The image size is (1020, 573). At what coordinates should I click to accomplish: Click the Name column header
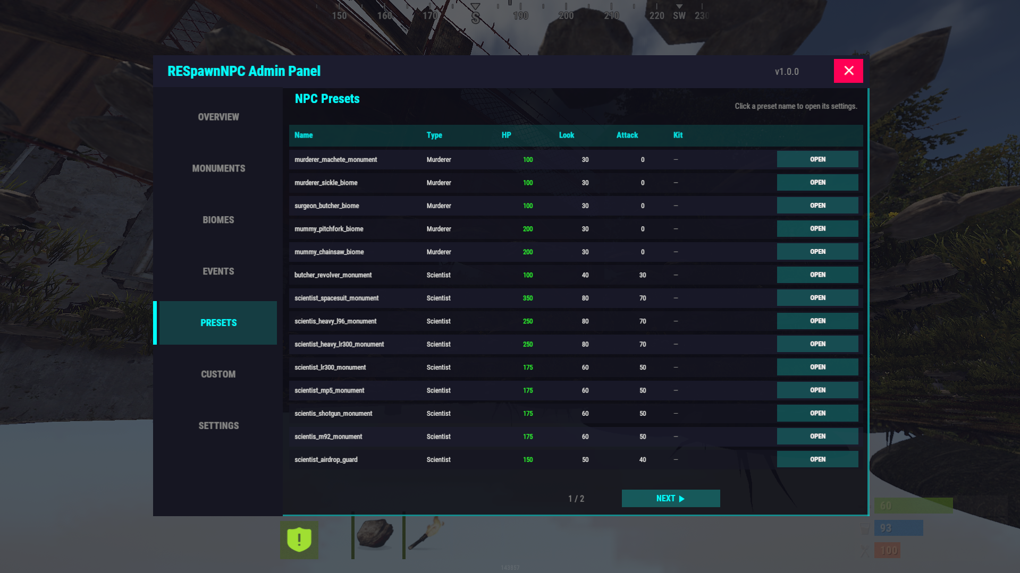(x=304, y=135)
